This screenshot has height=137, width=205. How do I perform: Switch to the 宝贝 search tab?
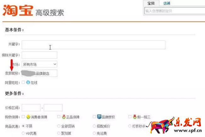(x=151, y=3)
